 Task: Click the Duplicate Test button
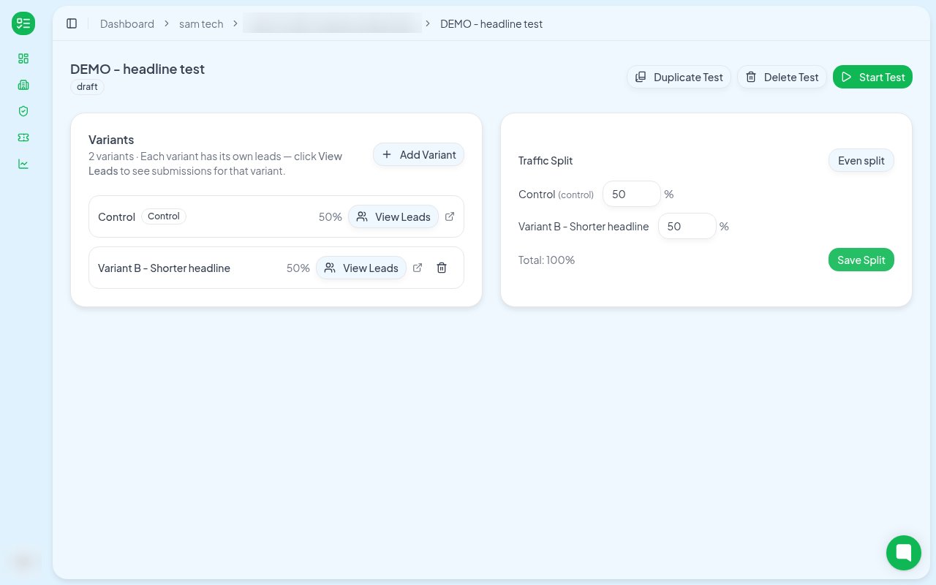point(679,77)
